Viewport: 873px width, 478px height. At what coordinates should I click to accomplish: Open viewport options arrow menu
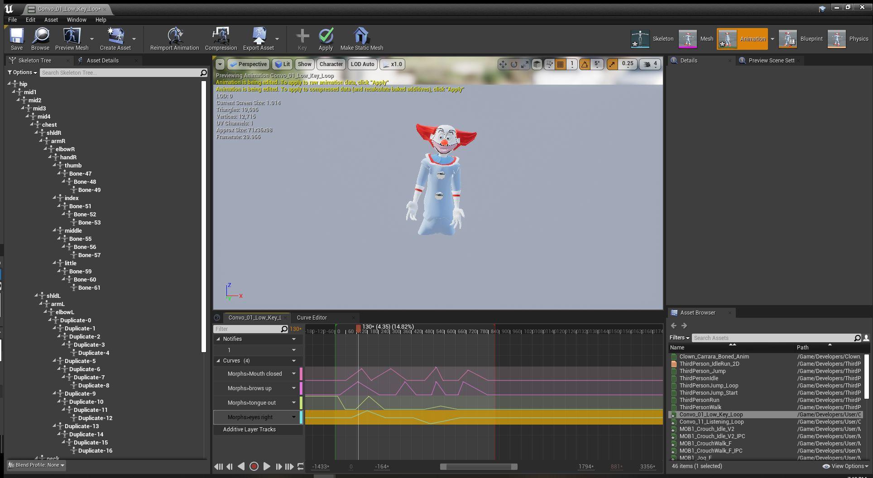click(220, 64)
